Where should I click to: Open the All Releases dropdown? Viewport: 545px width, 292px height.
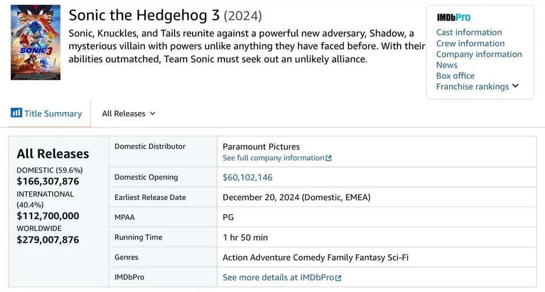pos(129,113)
